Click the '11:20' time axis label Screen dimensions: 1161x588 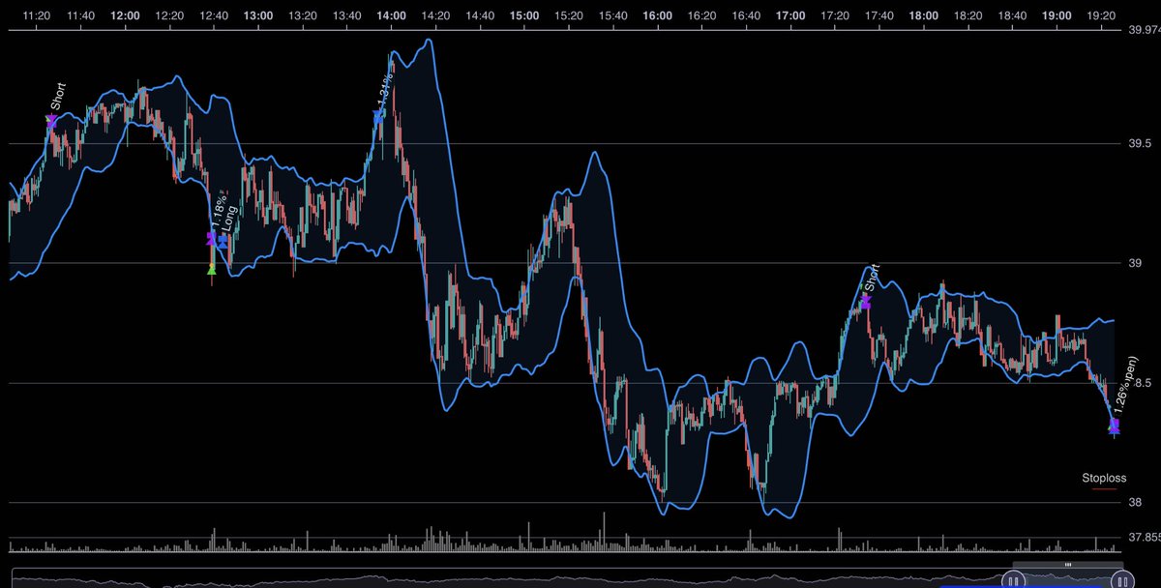coord(37,16)
